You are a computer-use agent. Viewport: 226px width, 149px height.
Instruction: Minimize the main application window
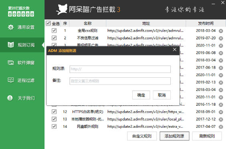(x=213, y=4)
